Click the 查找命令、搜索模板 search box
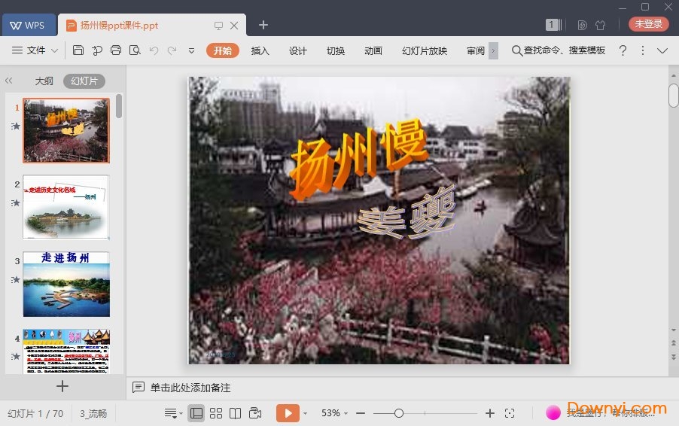The image size is (679, 426). point(559,50)
